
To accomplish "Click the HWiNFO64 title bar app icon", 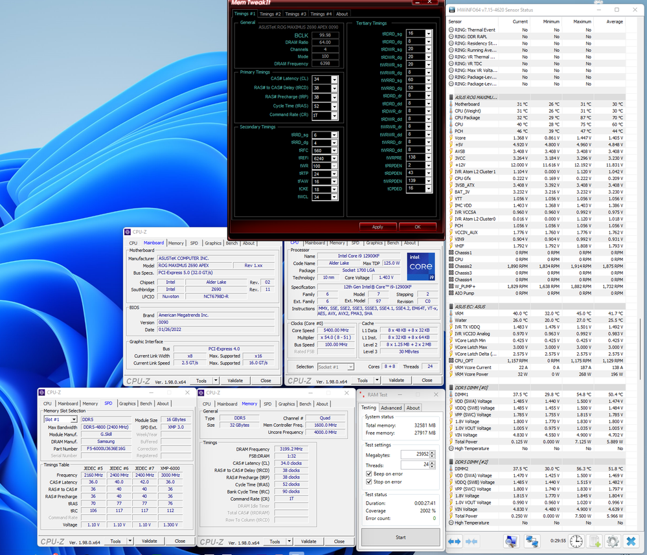I will pos(452,10).
